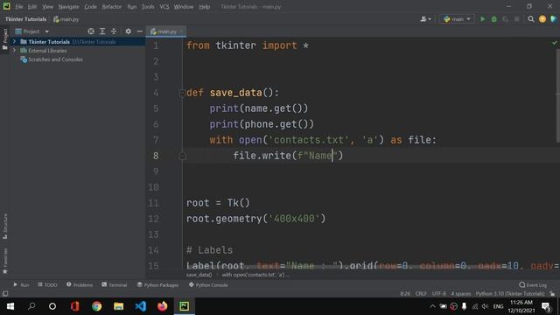
Task: Open Project panel settings gear
Action: (x=128, y=31)
